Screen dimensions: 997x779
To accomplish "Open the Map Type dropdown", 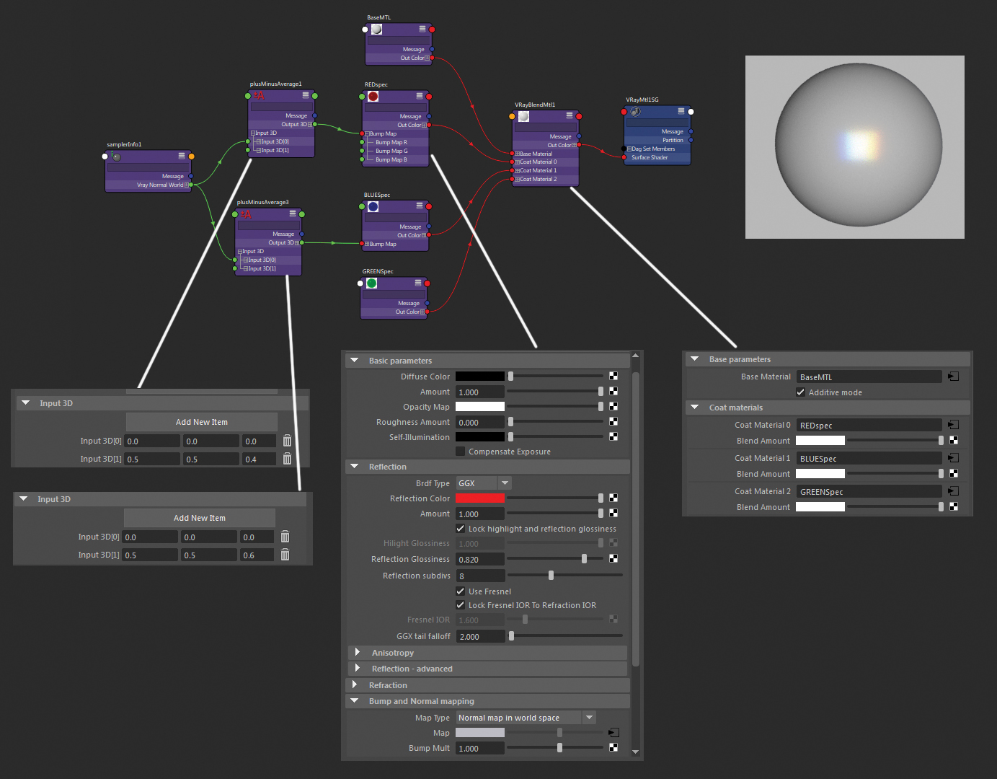I will click(x=589, y=717).
